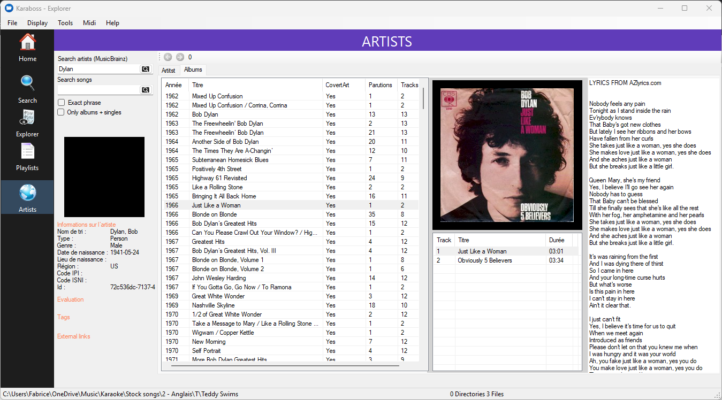Select the Highway 61 Revisited album row

pos(219,178)
